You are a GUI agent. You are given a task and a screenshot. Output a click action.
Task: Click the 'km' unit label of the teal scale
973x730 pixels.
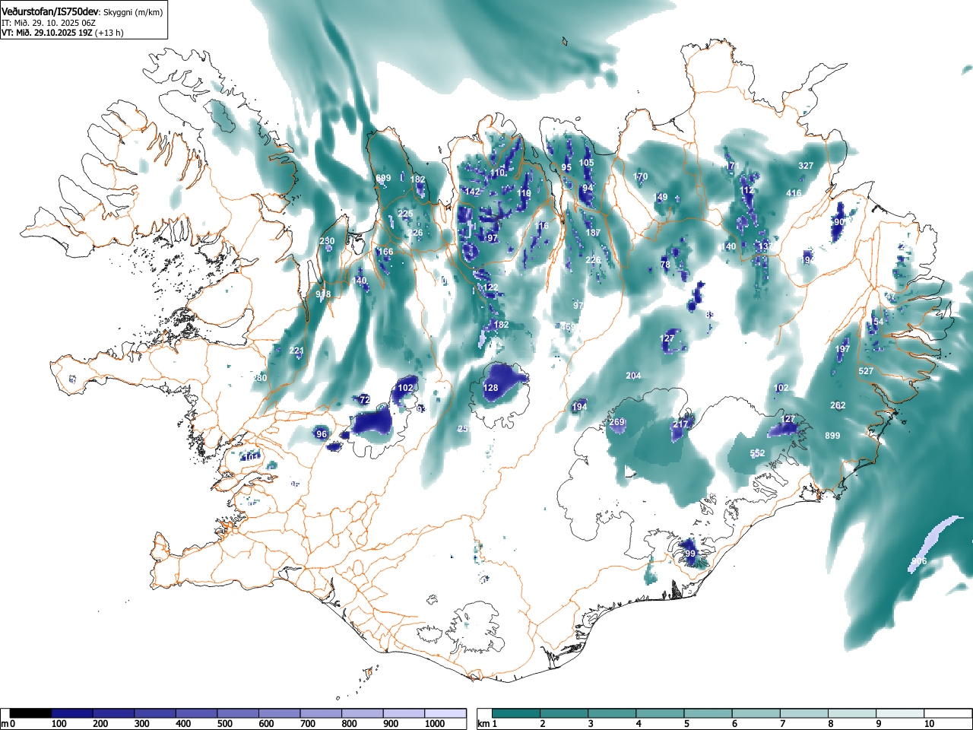click(483, 724)
